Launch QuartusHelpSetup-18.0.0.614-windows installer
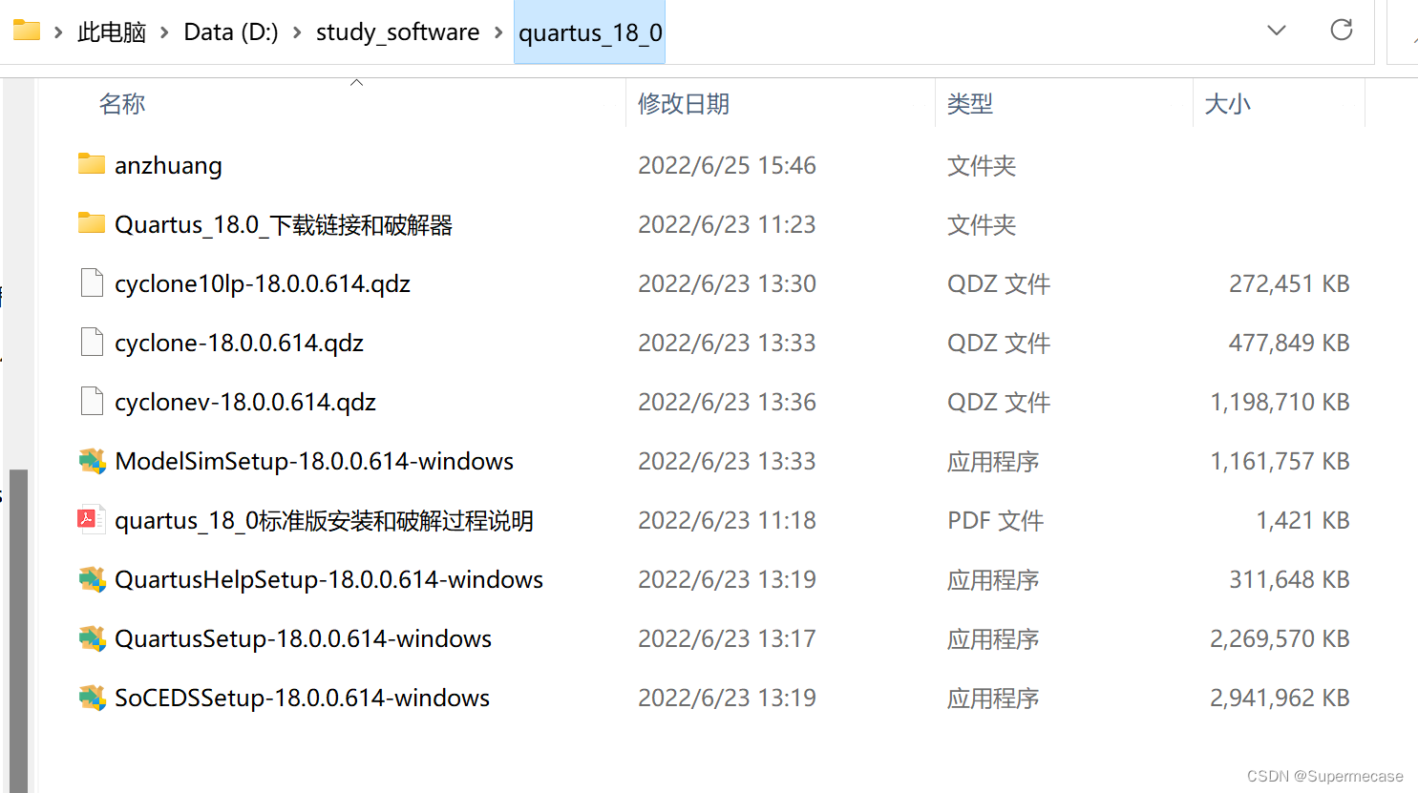The width and height of the screenshot is (1418, 793). [328, 579]
